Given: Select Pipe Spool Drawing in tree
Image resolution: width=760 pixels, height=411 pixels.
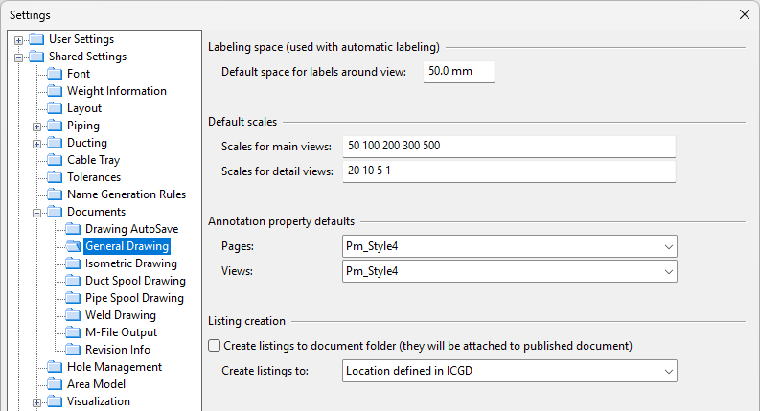Looking at the screenshot, I should [x=134, y=298].
